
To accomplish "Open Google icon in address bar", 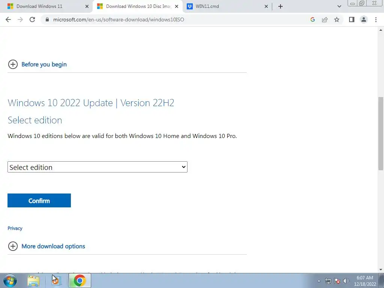I will click(312, 19).
